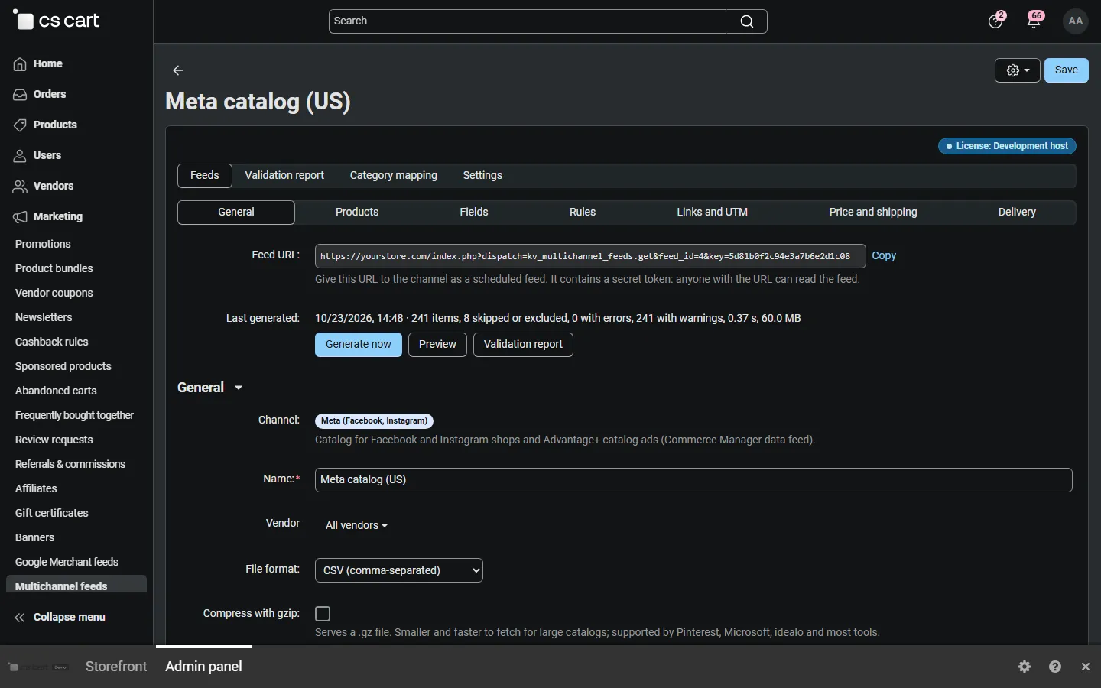Viewport: 1101px width, 688px height.
Task: Click the search magnifier icon
Action: (747, 21)
